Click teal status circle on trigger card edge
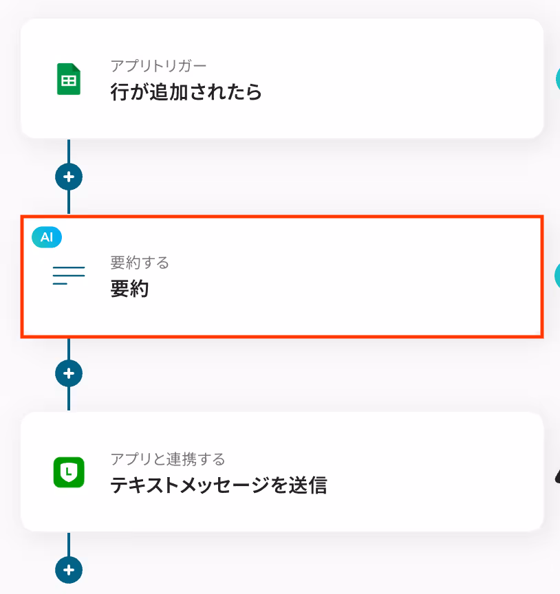The width and height of the screenshot is (560, 594). 557,79
